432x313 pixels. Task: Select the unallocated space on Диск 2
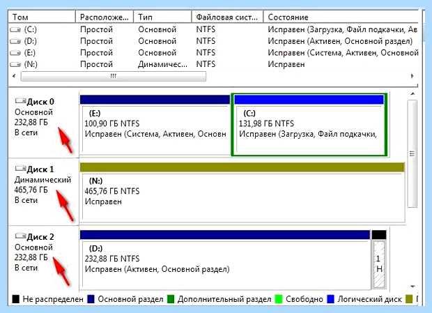(x=379, y=260)
